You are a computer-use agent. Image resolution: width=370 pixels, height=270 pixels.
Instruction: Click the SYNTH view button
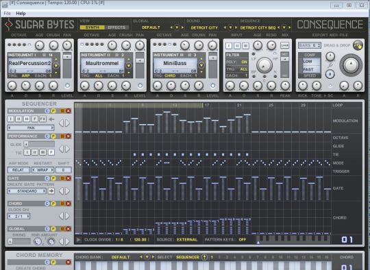[x=92, y=27]
